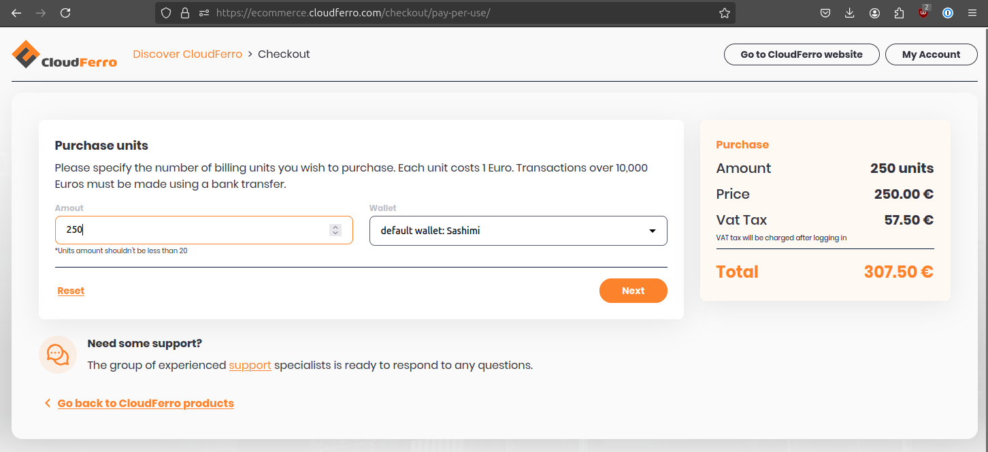Click Go to CloudFerro website button
The image size is (988, 452).
(801, 54)
